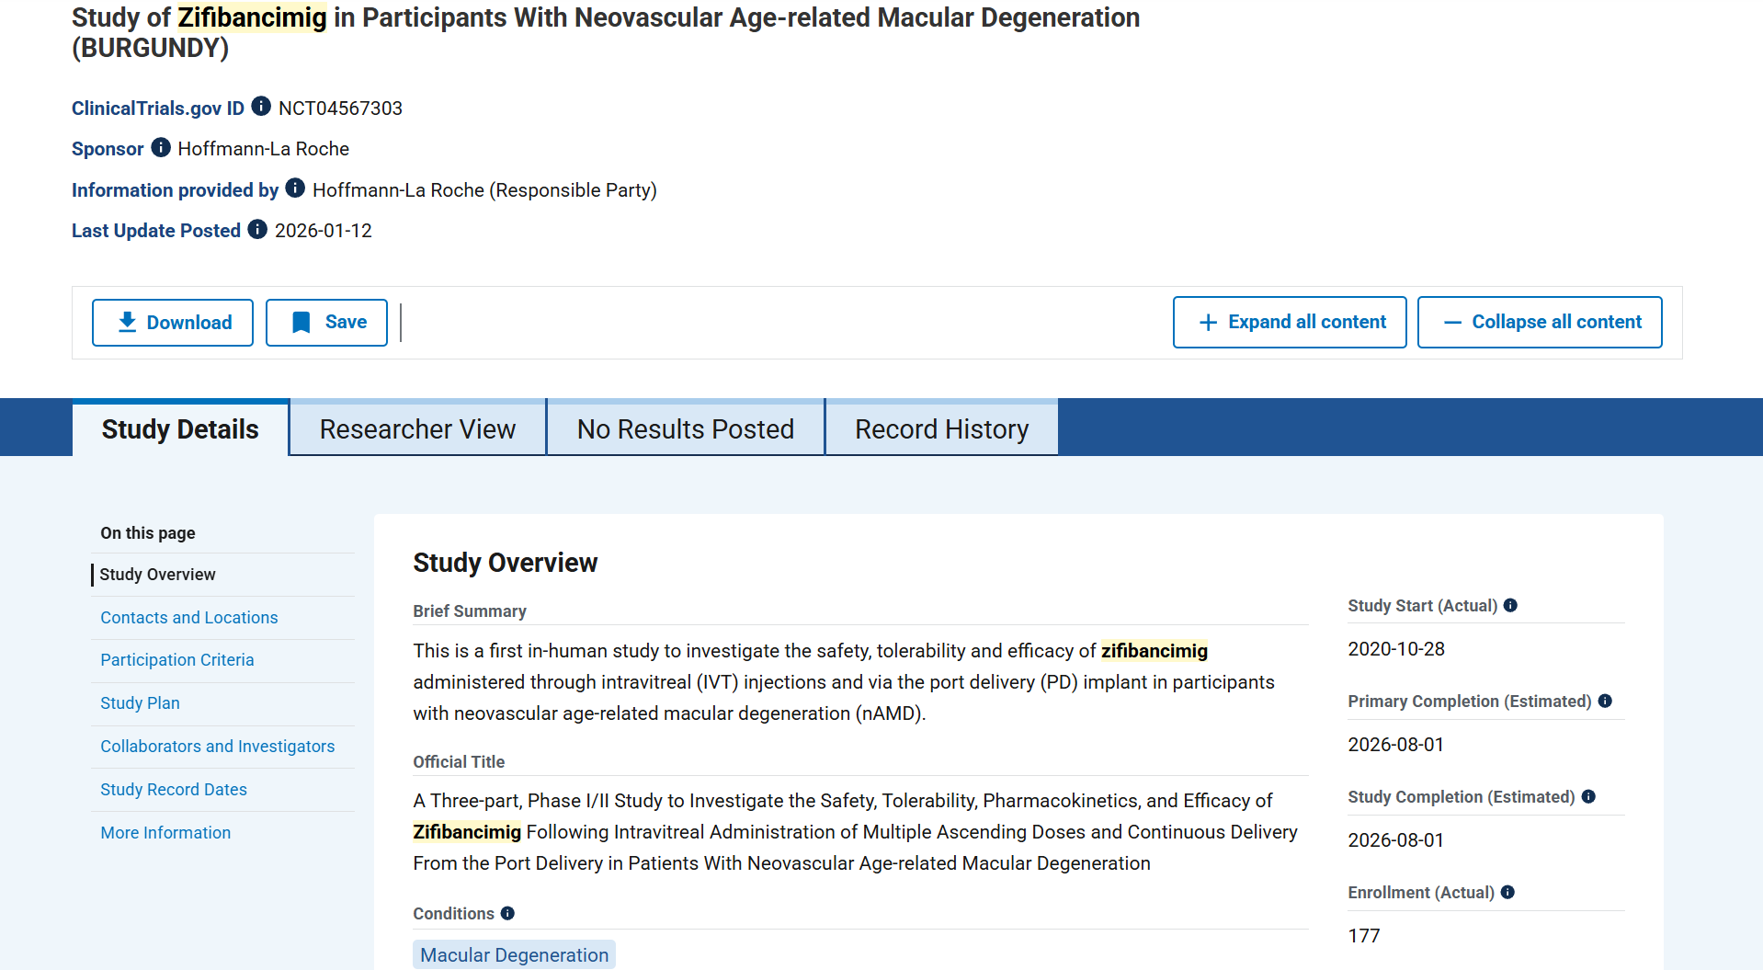1763x970 pixels.
Task: Click info icon next to ClinicalTrials.gov ID
Action: pyautogui.click(x=261, y=107)
